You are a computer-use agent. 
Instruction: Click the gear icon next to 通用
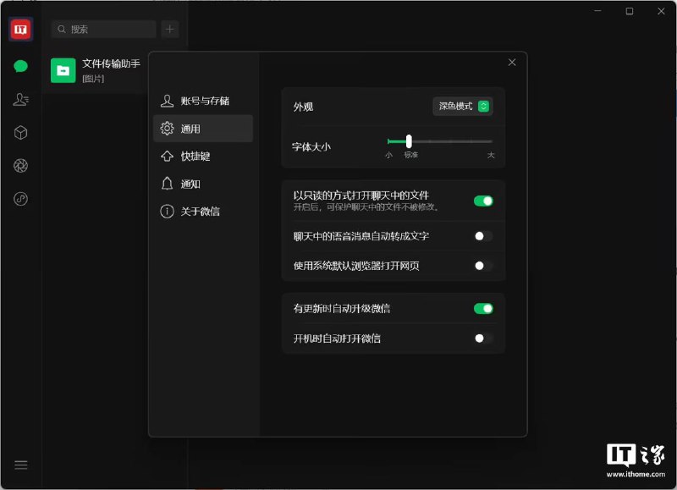tap(168, 128)
